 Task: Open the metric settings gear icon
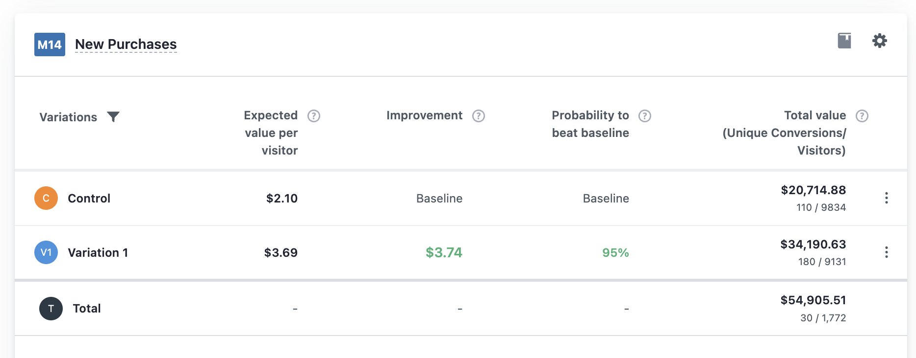880,41
